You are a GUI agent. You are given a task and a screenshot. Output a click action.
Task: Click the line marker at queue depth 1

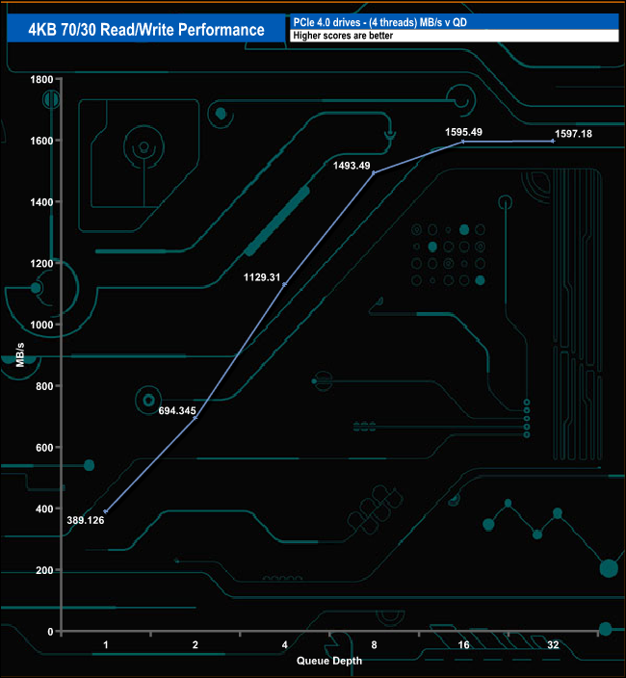[106, 511]
